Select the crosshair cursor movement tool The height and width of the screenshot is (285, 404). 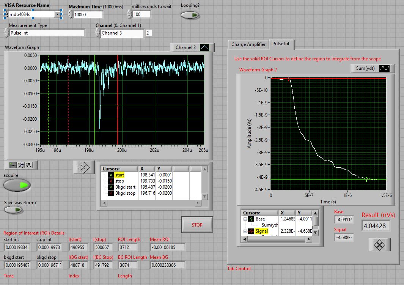(x=13, y=165)
